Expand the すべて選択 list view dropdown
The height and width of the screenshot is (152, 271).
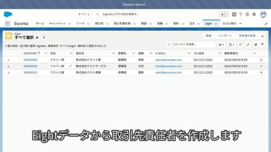pos(37,38)
